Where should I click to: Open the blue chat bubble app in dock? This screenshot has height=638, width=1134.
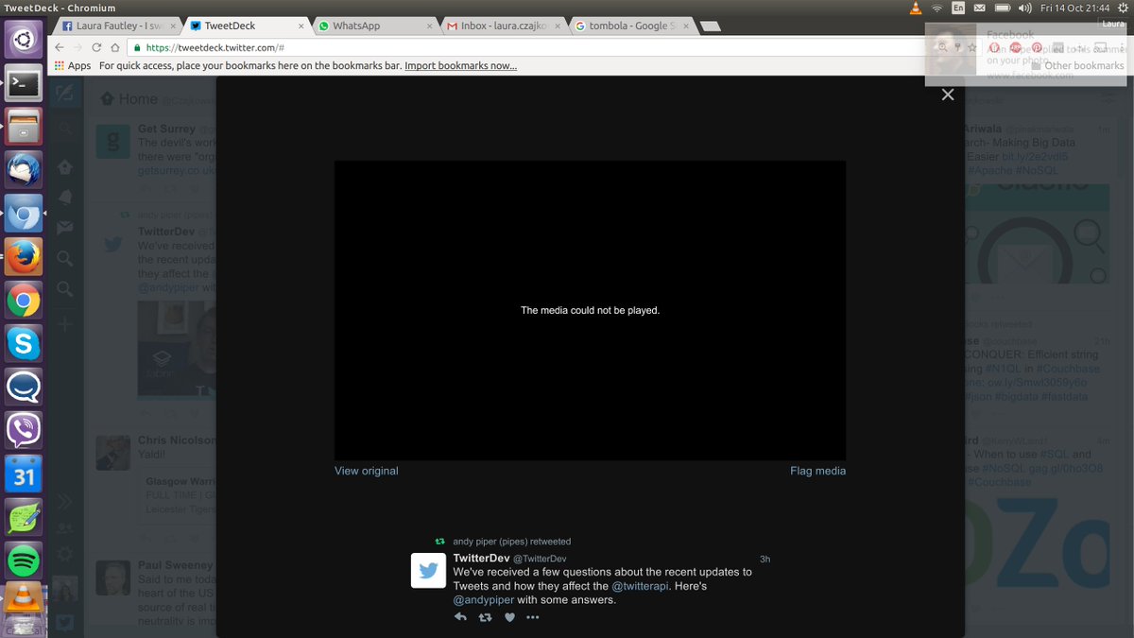(23, 388)
